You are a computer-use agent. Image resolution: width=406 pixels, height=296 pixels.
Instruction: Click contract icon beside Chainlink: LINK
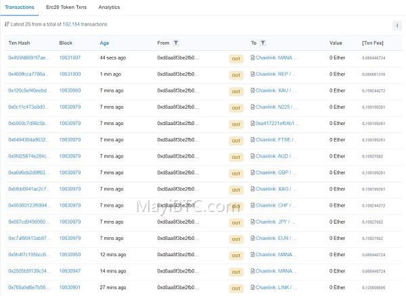pos(252,287)
